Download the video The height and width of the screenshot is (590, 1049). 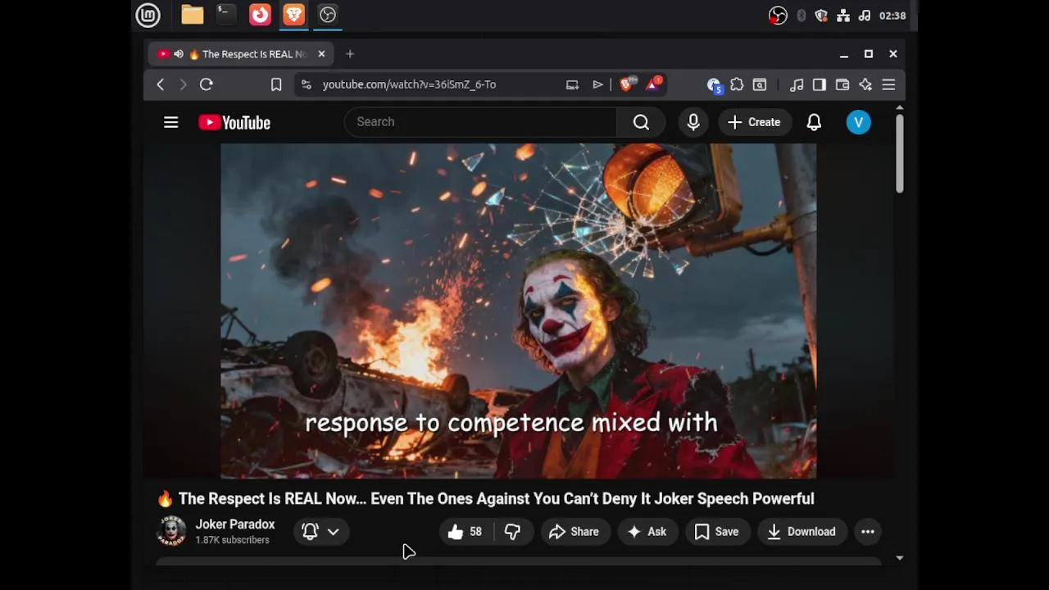coord(802,532)
